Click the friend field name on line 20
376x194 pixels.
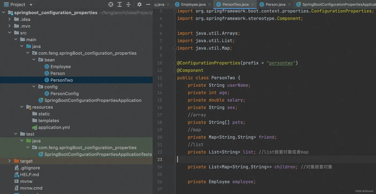(266, 137)
